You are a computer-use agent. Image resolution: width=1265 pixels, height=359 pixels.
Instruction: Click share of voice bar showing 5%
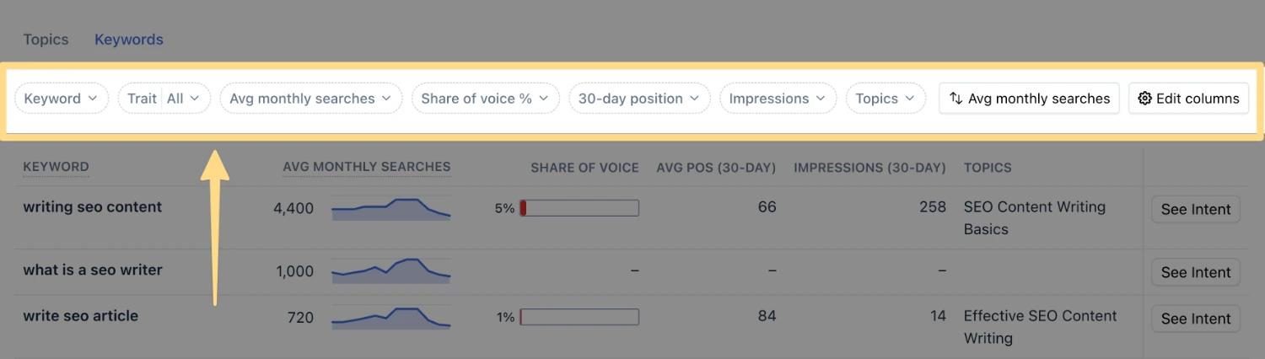[x=579, y=208]
